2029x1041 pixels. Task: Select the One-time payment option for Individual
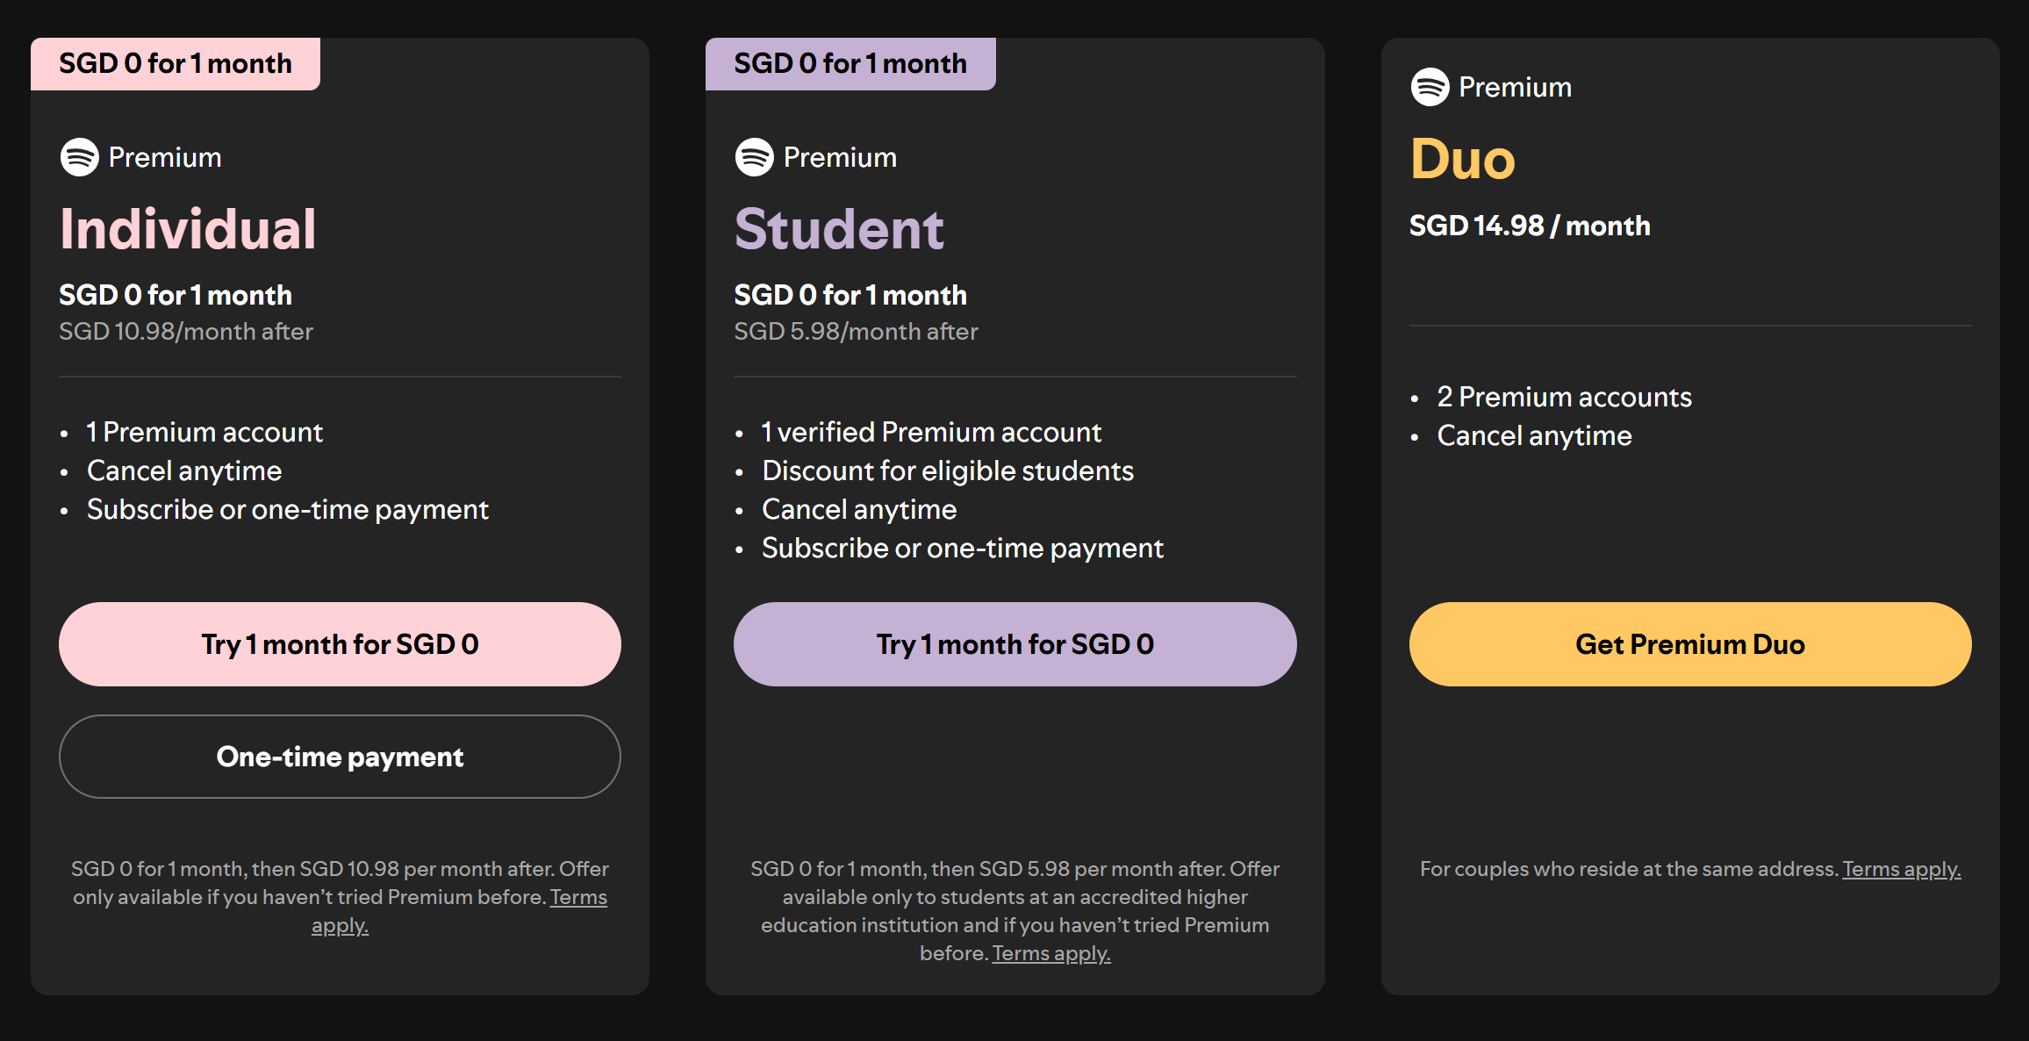(340, 757)
